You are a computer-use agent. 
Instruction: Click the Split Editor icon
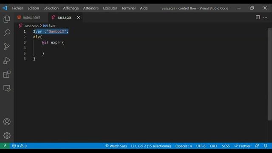[258, 17]
